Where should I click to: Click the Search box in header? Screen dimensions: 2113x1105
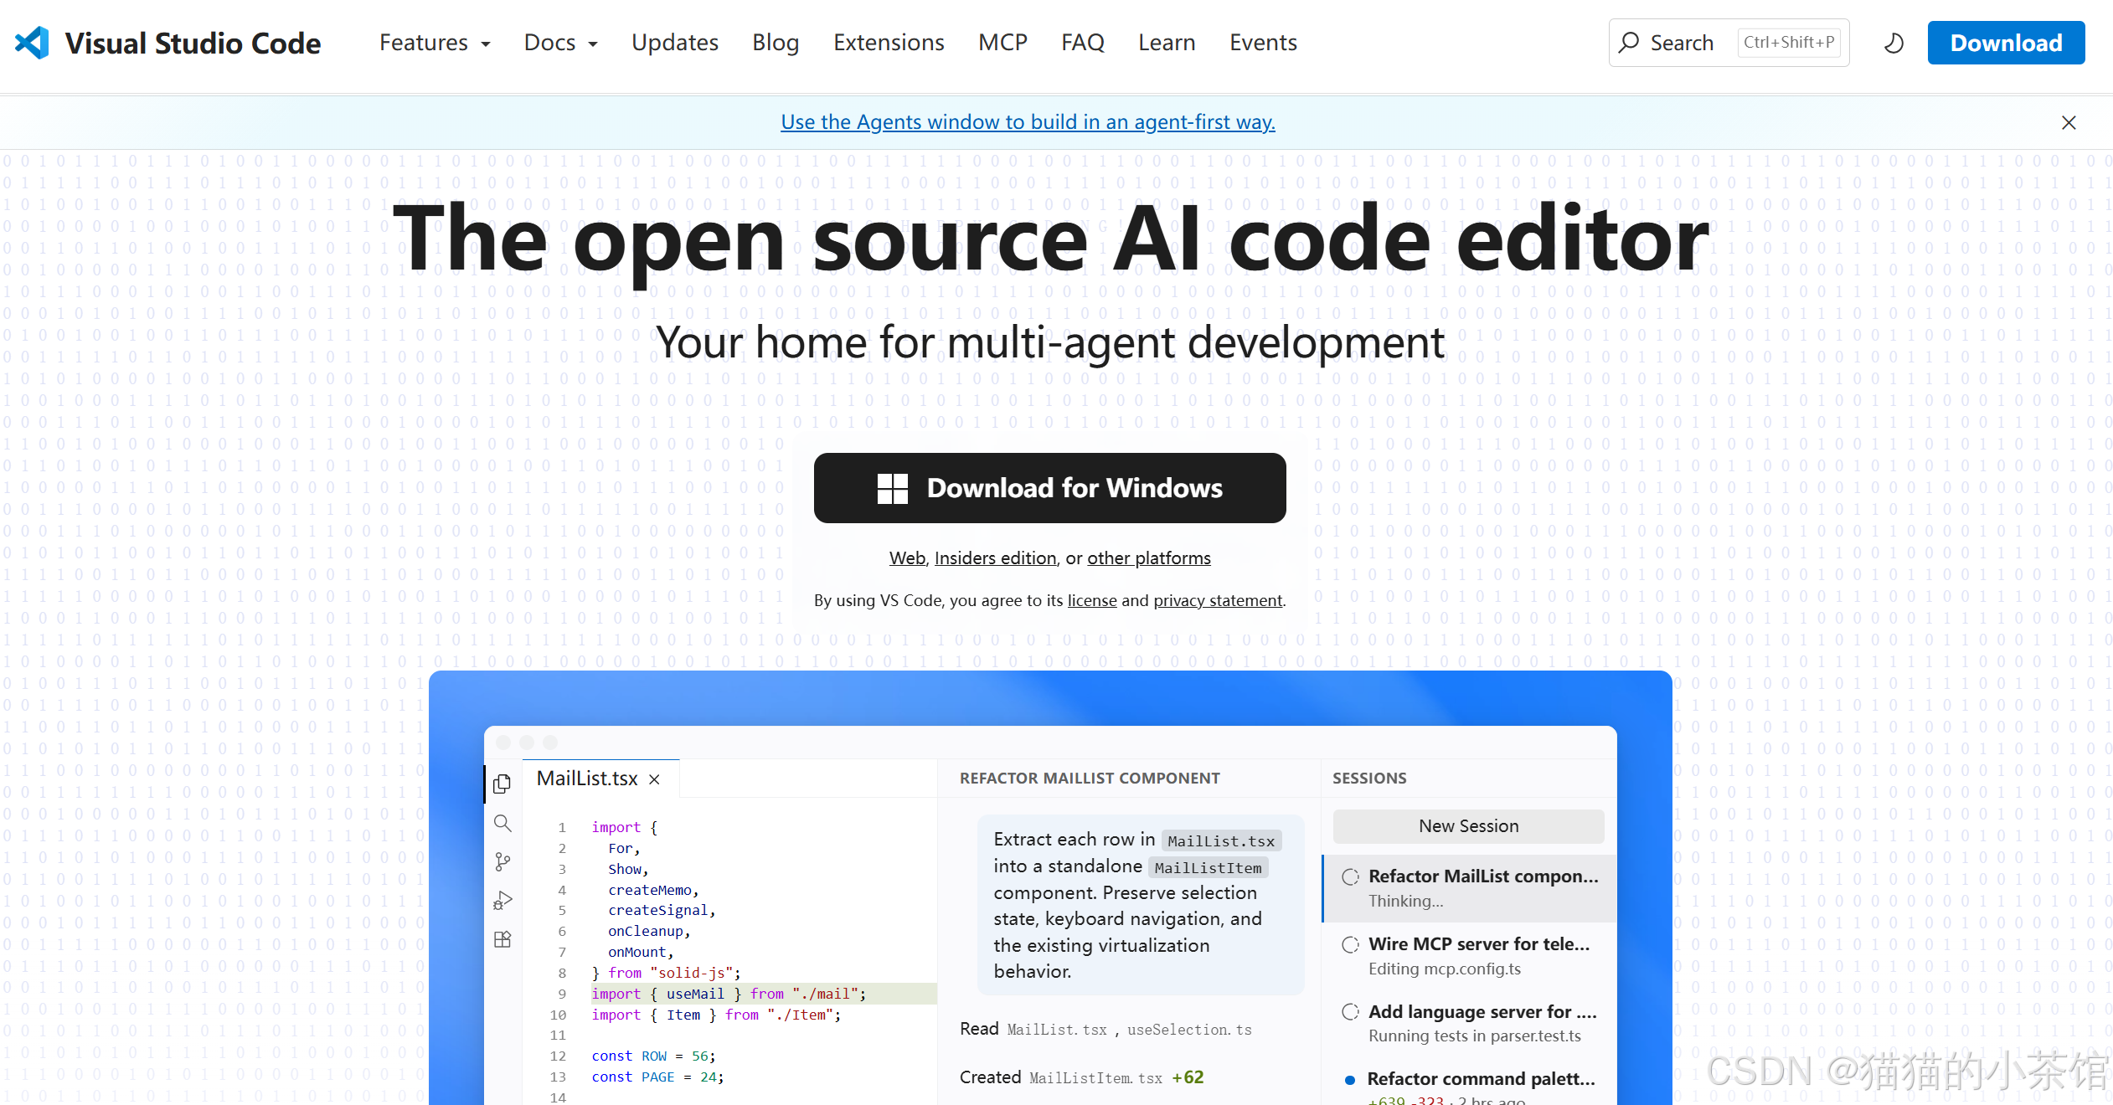click(x=1729, y=43)
